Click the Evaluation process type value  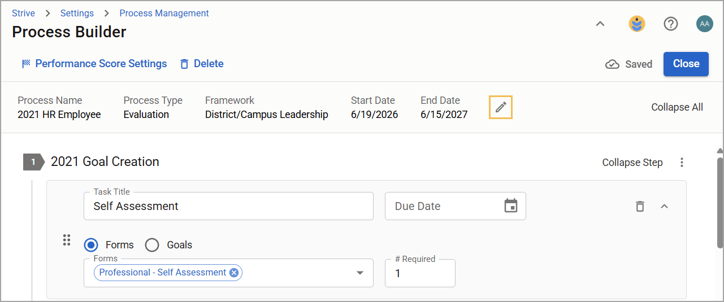(x=146, y=115)
